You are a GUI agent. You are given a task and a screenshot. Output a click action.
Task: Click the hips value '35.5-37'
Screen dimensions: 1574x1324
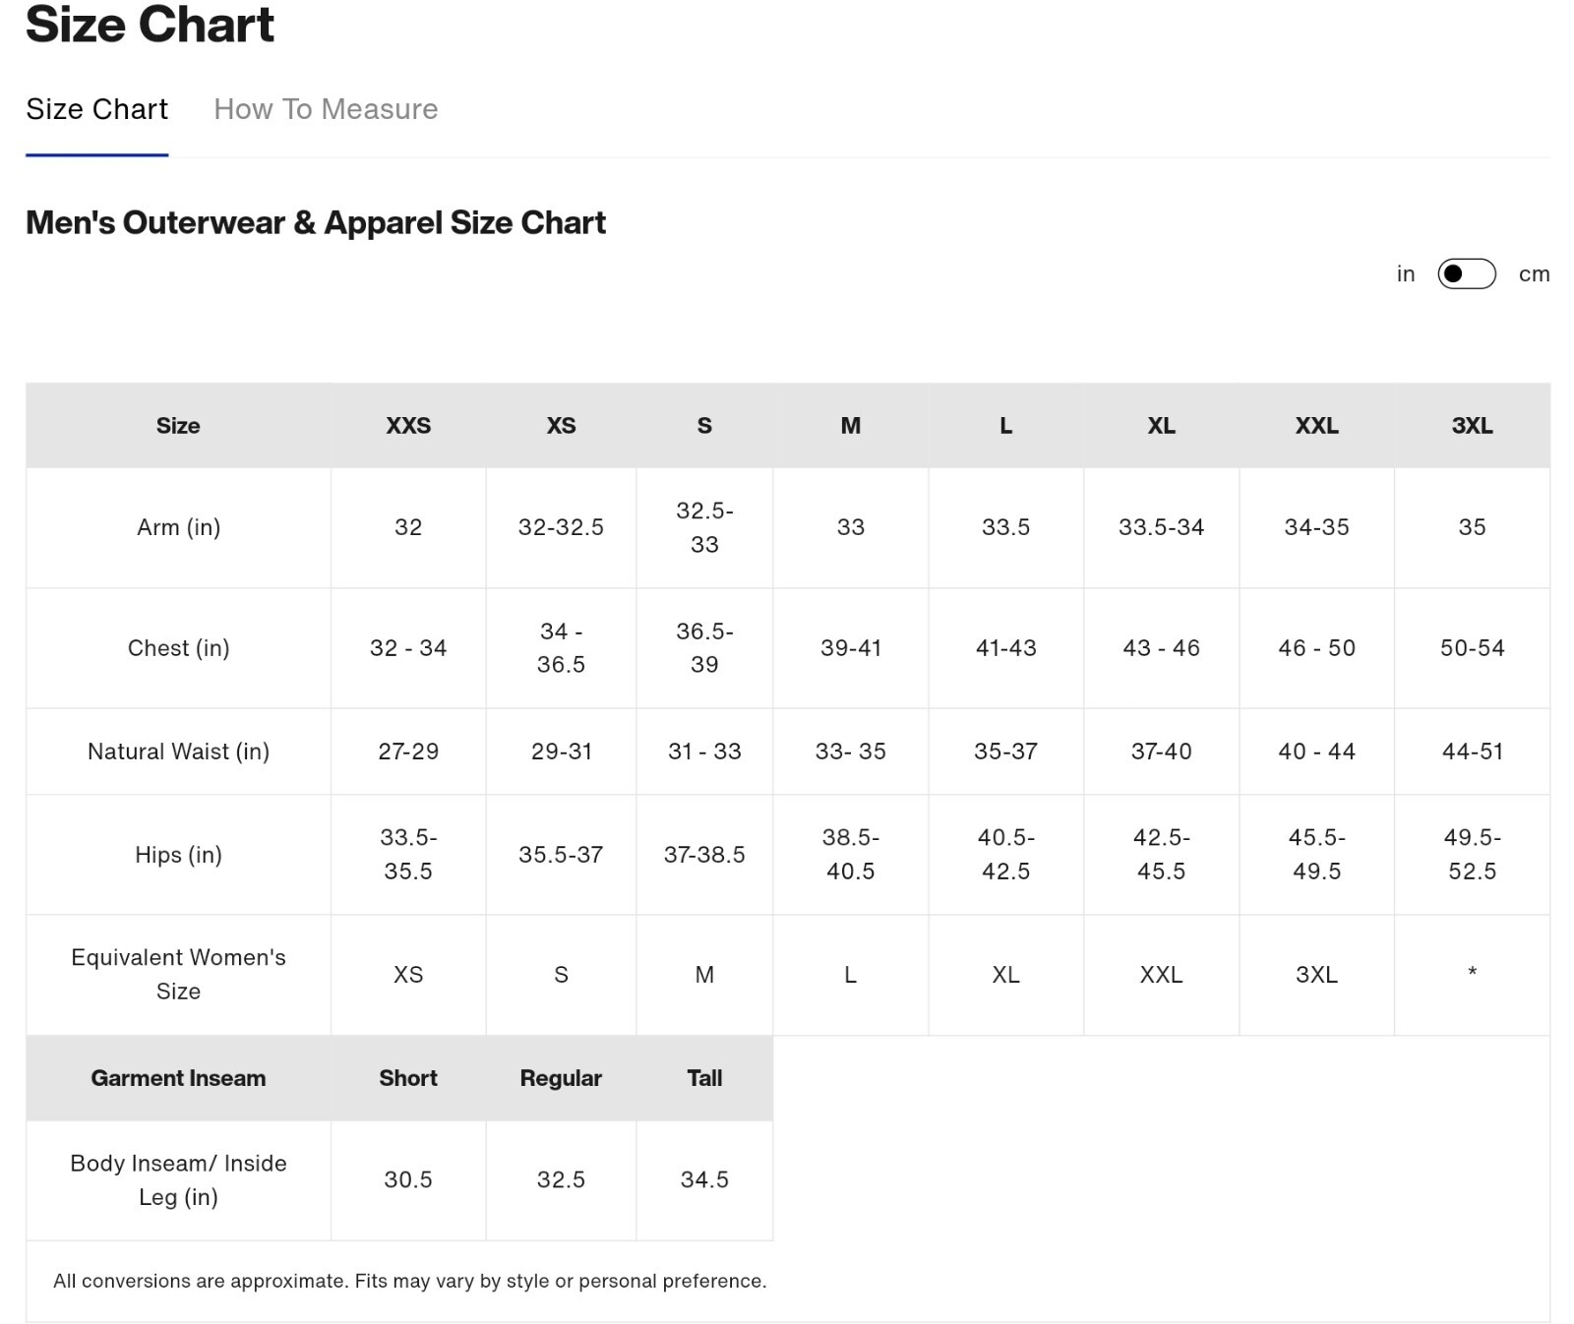point(561,855)
